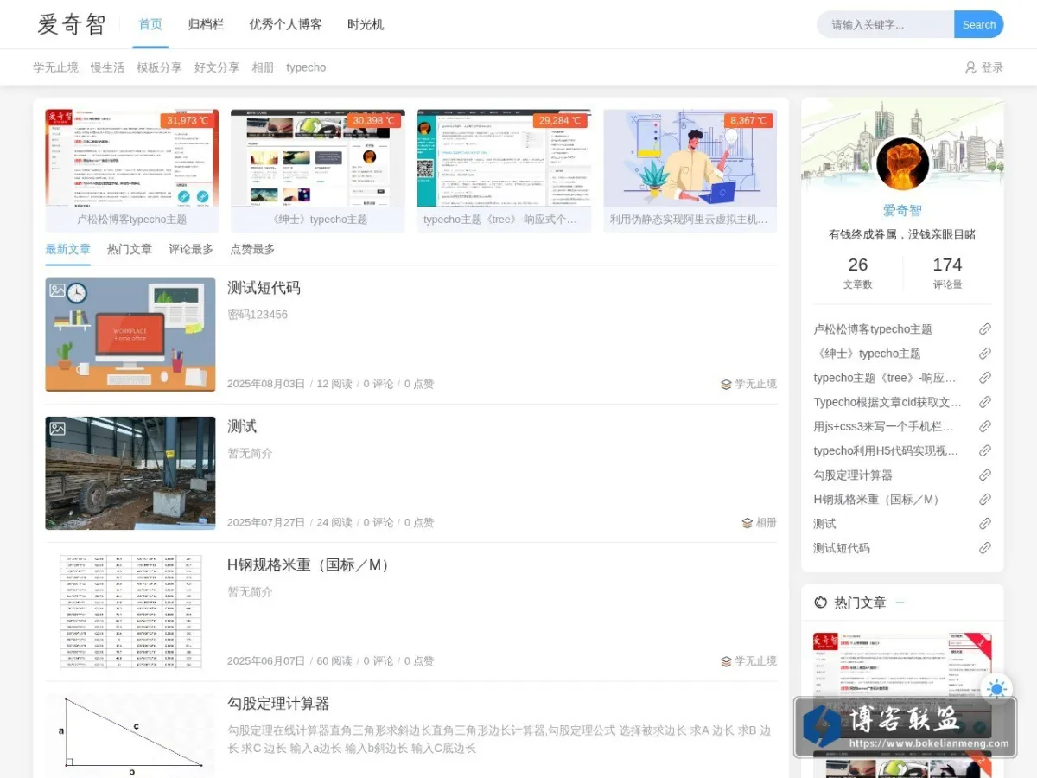1037x778 pixels.
Task: Switch to 点赞最多 tab
Action: click(x=252, y=249)
